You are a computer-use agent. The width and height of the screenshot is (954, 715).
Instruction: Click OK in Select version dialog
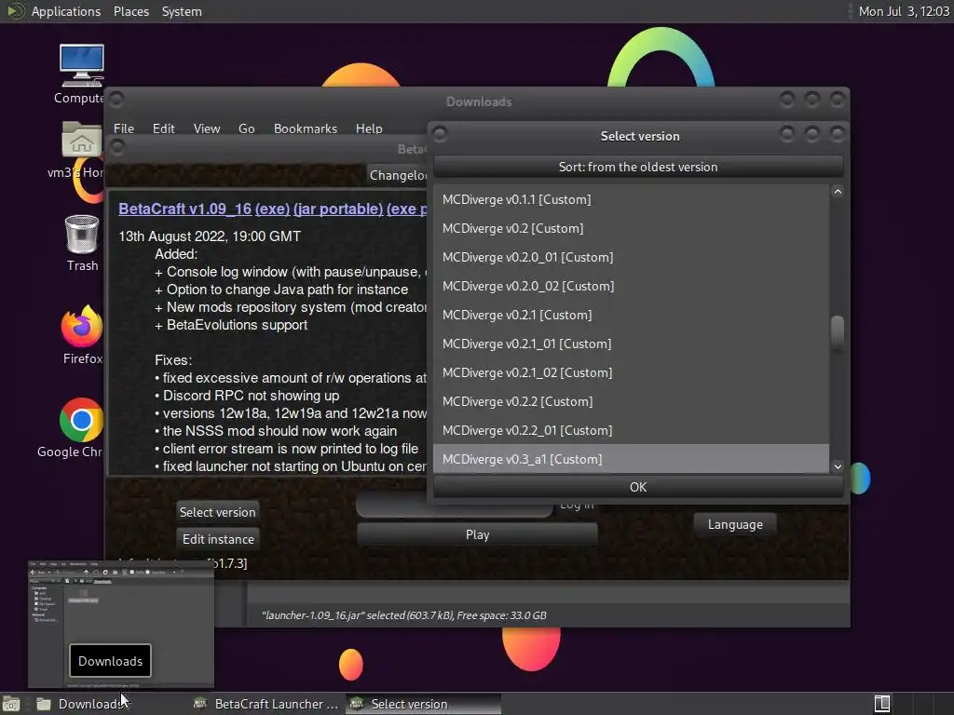637,487
